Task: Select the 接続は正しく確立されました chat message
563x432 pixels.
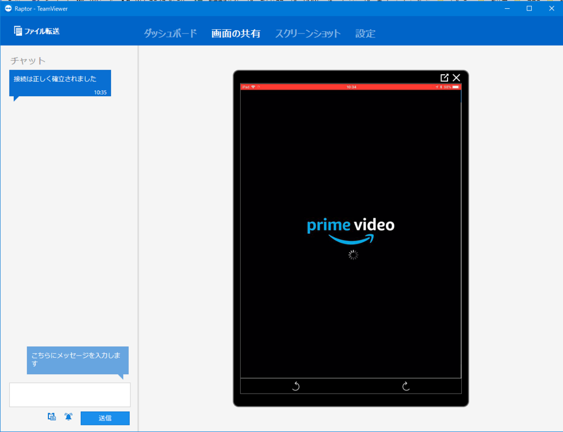Action: pos(60,83)
